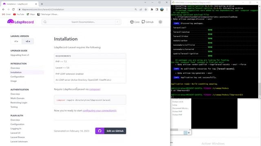The width and height of the screenshot is (261, 146).
Task: Open Logging In page
Action: [x=16, y=129]
